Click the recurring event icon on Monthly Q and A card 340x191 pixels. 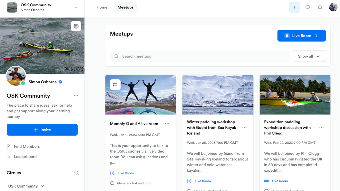[x=115, y=85]
